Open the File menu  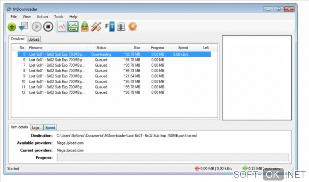(x=14, y=17)
